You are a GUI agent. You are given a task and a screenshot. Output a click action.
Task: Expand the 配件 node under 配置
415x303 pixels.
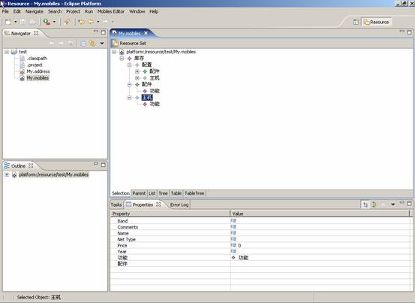click(x=137, y=71)
